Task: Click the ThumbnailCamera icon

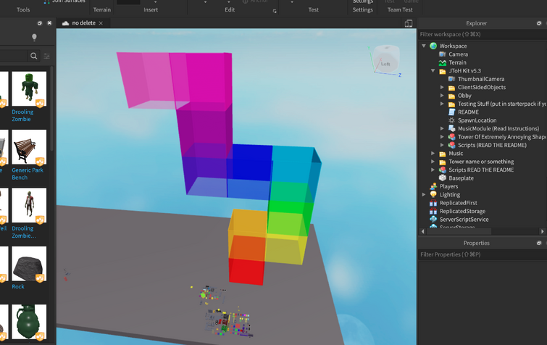Action: tap(452, 79)
